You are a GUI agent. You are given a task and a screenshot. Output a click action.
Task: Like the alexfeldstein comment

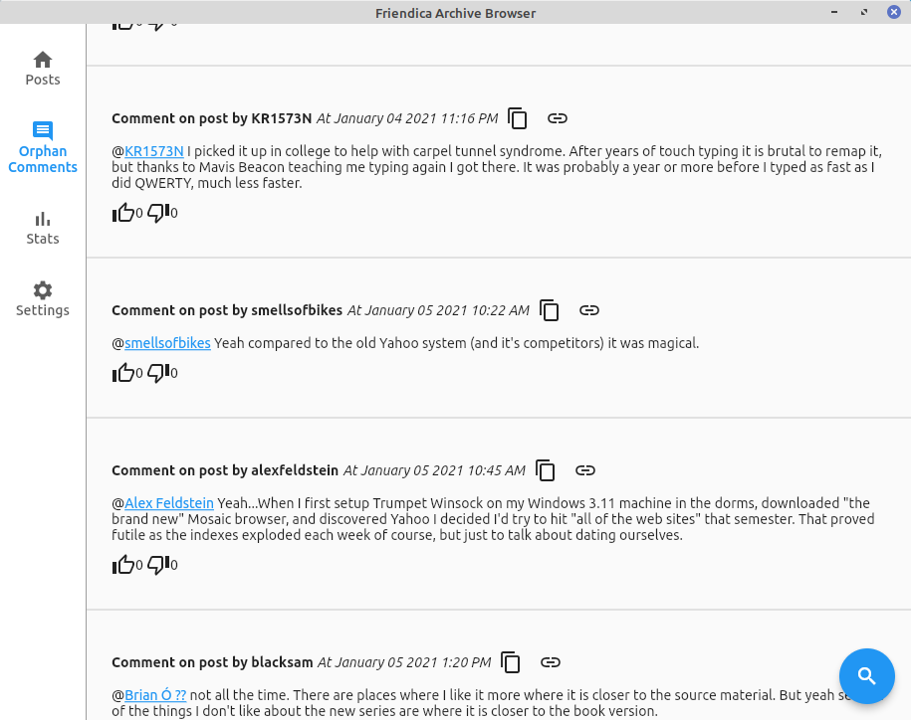[124, 565]
